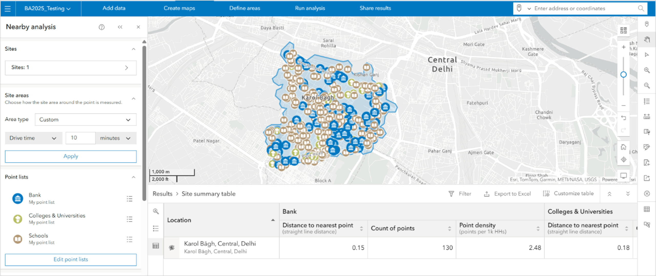Open the basemap gallery grid icon
Viewport: 656px width, 276px height.
pos(623,30)
